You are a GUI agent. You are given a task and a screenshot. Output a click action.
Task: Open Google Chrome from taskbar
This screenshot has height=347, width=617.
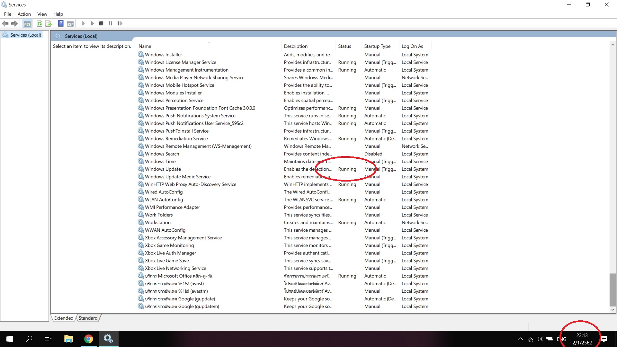[88, 339]
